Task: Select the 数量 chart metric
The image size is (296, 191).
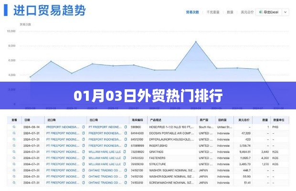Action: (230, 11)
